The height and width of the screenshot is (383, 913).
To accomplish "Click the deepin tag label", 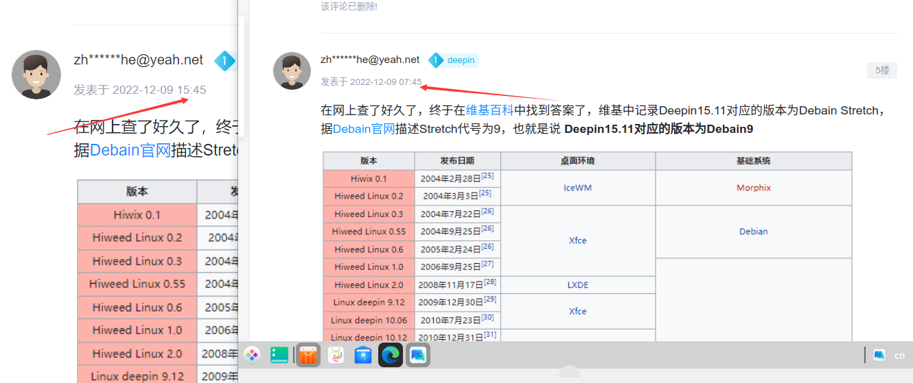I will tap(461, 60).
